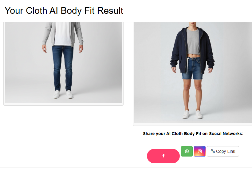This screenshot has width=252, height=170.
Task: Share result on Instagram
Action: tap(200, 151)
